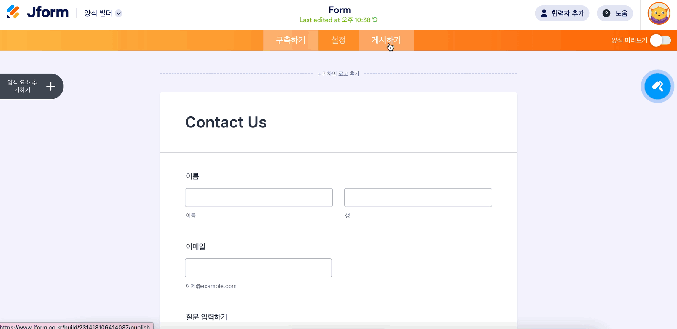
Task: Click the revert history icon beside last edited time
Action: click(375, 20)
